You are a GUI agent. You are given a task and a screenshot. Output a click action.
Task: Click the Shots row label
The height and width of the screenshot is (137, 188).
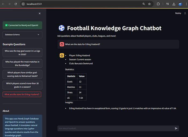pyautogui.click(x=70, y=92)
